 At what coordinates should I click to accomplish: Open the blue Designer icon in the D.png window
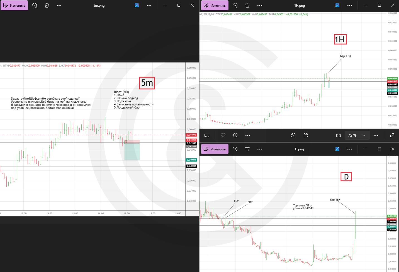337,149
